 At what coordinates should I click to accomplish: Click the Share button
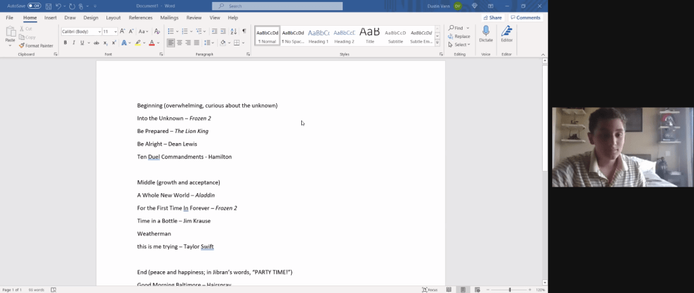pyautogui.click(x=493, y=18)
